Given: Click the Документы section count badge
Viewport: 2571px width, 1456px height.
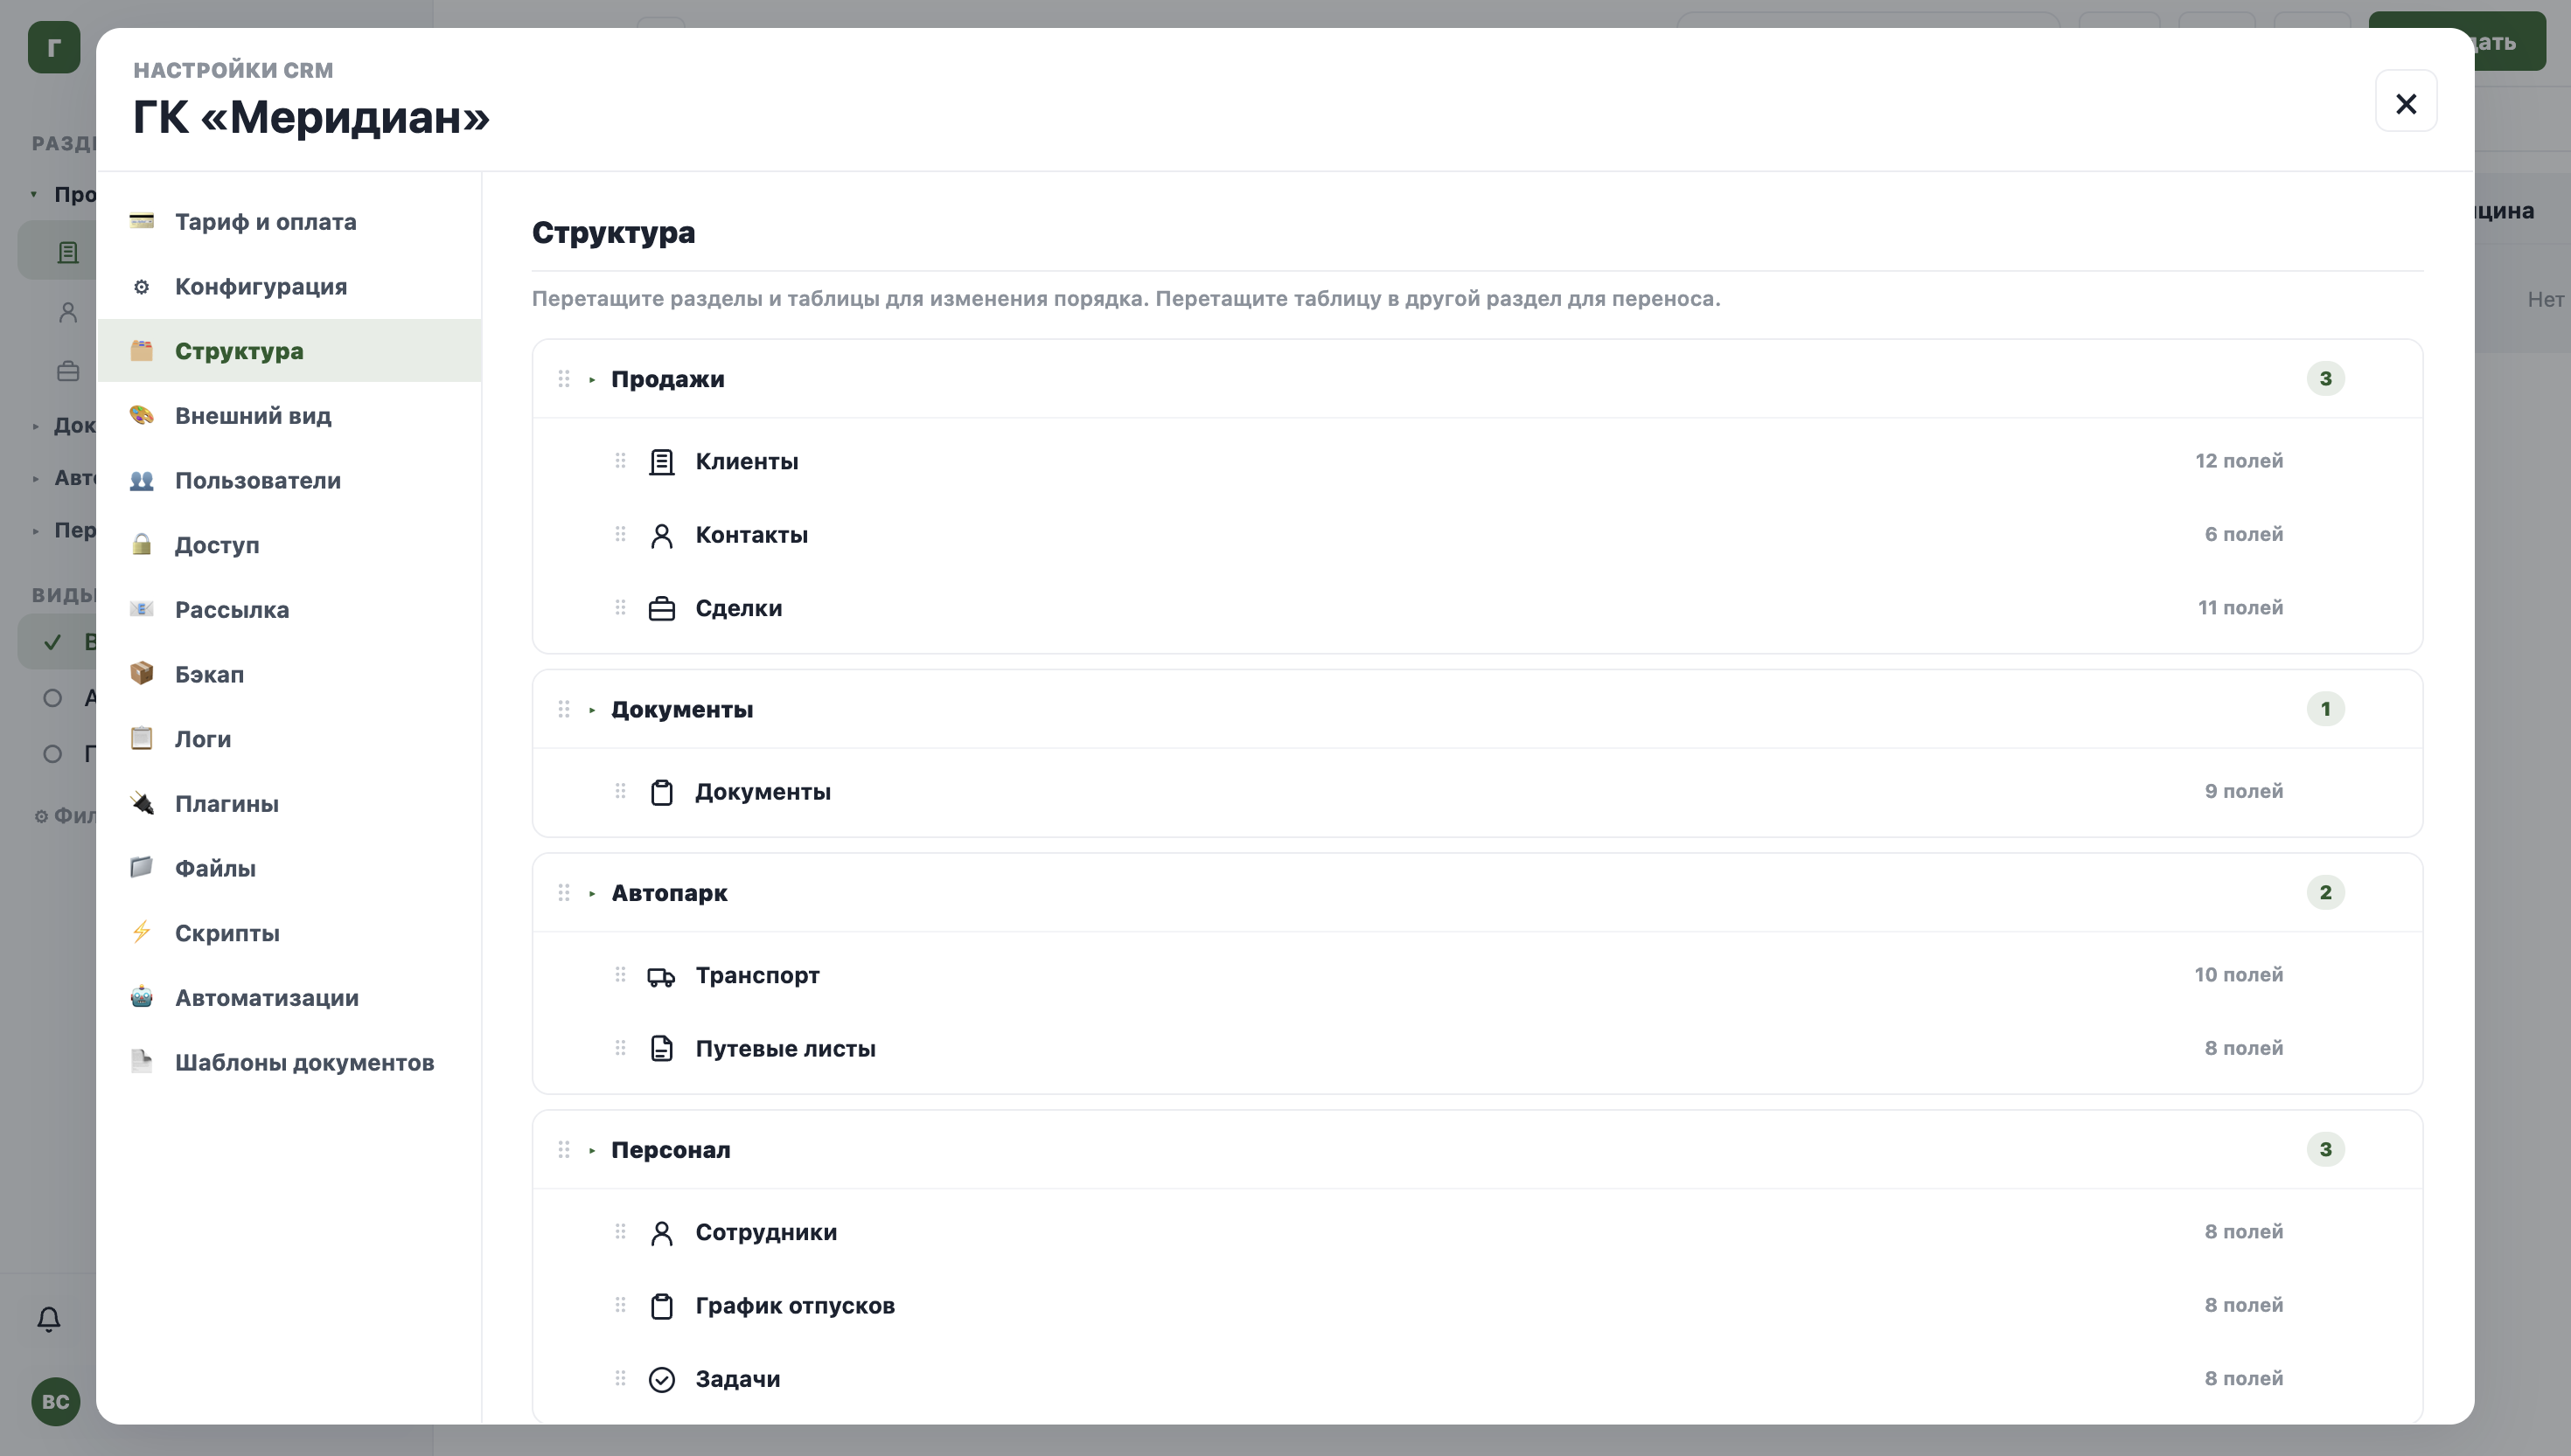Looking at the screenshot, I should pyautogui.click(x=2325, y=709).
